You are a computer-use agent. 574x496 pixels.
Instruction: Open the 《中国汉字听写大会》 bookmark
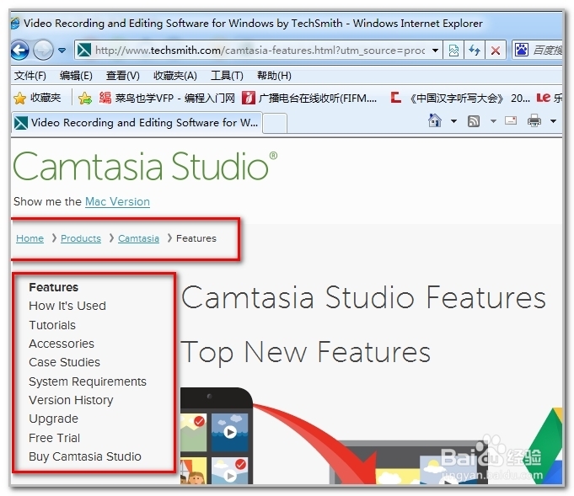(x=459, y=98)
